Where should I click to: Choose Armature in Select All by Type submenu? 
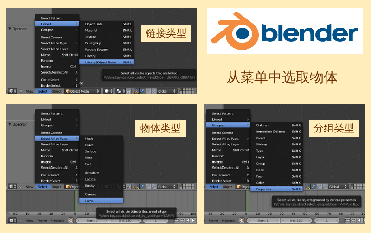(x=101, y=173)
